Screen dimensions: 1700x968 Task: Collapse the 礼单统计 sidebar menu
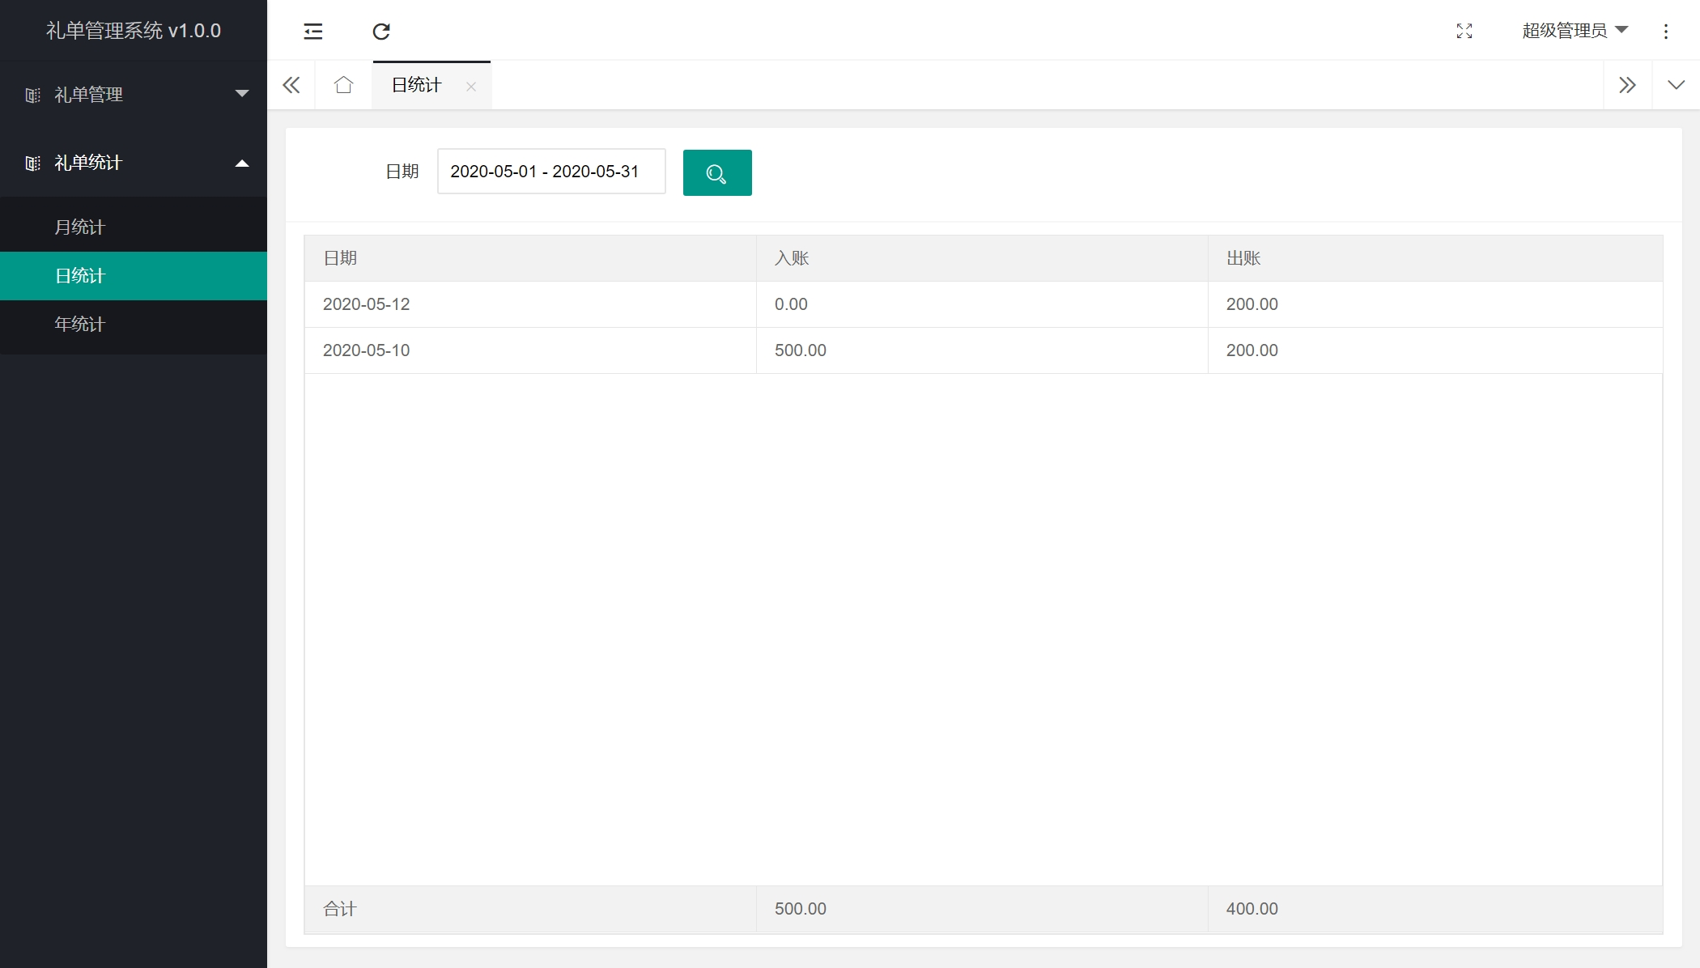[x=134, y=163]
